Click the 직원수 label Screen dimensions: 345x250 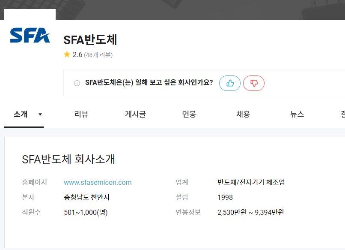pyautogui.click(x=31, y=212)
